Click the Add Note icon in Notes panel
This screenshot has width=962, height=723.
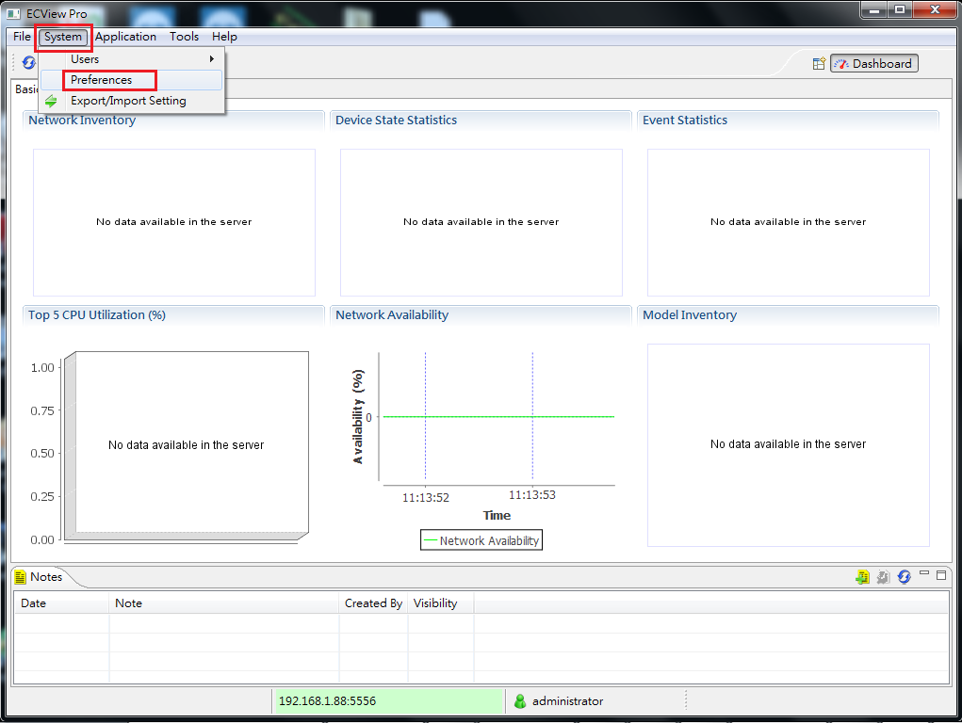click(863, 576)
